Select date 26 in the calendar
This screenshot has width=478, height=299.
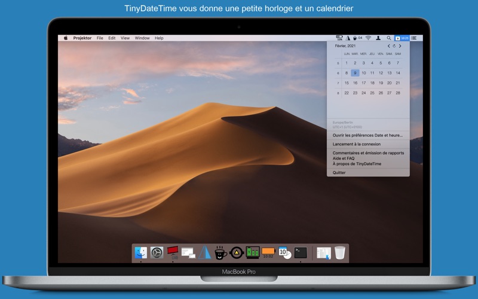[381, 93]
